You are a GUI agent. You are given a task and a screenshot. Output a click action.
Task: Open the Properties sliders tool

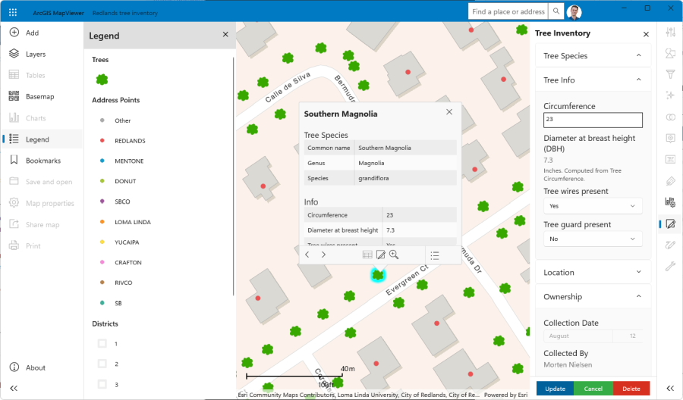[x=670, y=32]
